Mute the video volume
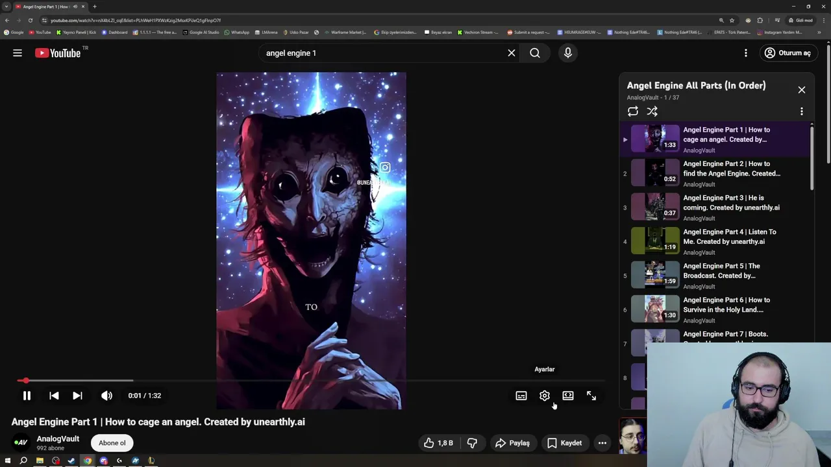The height and width of the screenshot is (467, 831). coord(106,396)
